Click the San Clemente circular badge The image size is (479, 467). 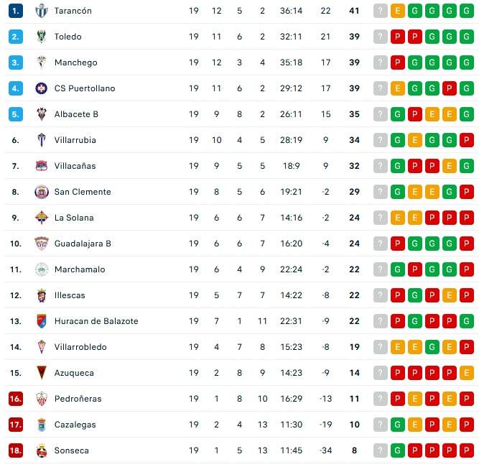click(x=42, y=192)
